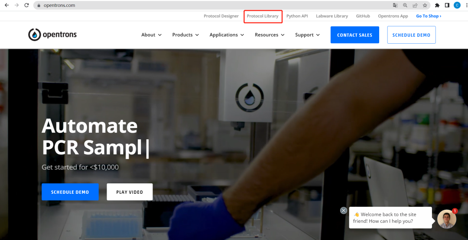Click the browser forward arrow

16,5
